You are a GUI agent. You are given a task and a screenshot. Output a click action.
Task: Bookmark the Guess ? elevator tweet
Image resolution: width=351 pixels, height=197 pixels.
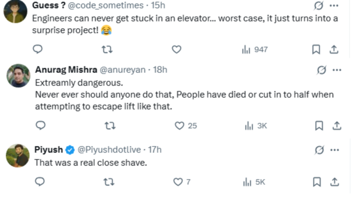[x=316, y=49]
